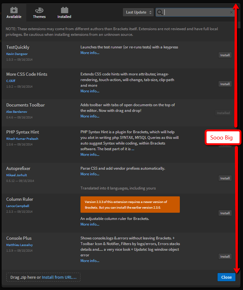243x290 pixels.
Task: Open author Alex Bardanov's link
Action: [x=17, y=112]
